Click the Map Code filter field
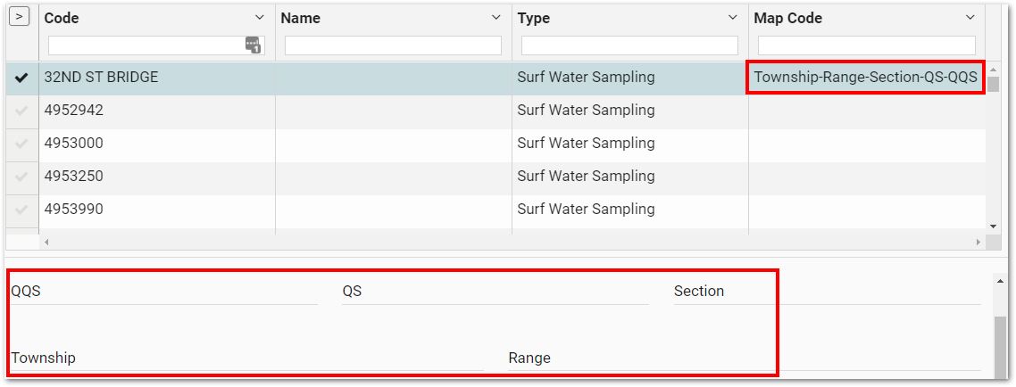The image size is (1016, 387). click(x=866, y=45)
